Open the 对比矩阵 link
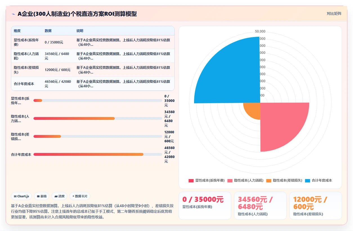The width and height of the screenshot is (353, 231). pyautogui.click(x=334, y=13)
